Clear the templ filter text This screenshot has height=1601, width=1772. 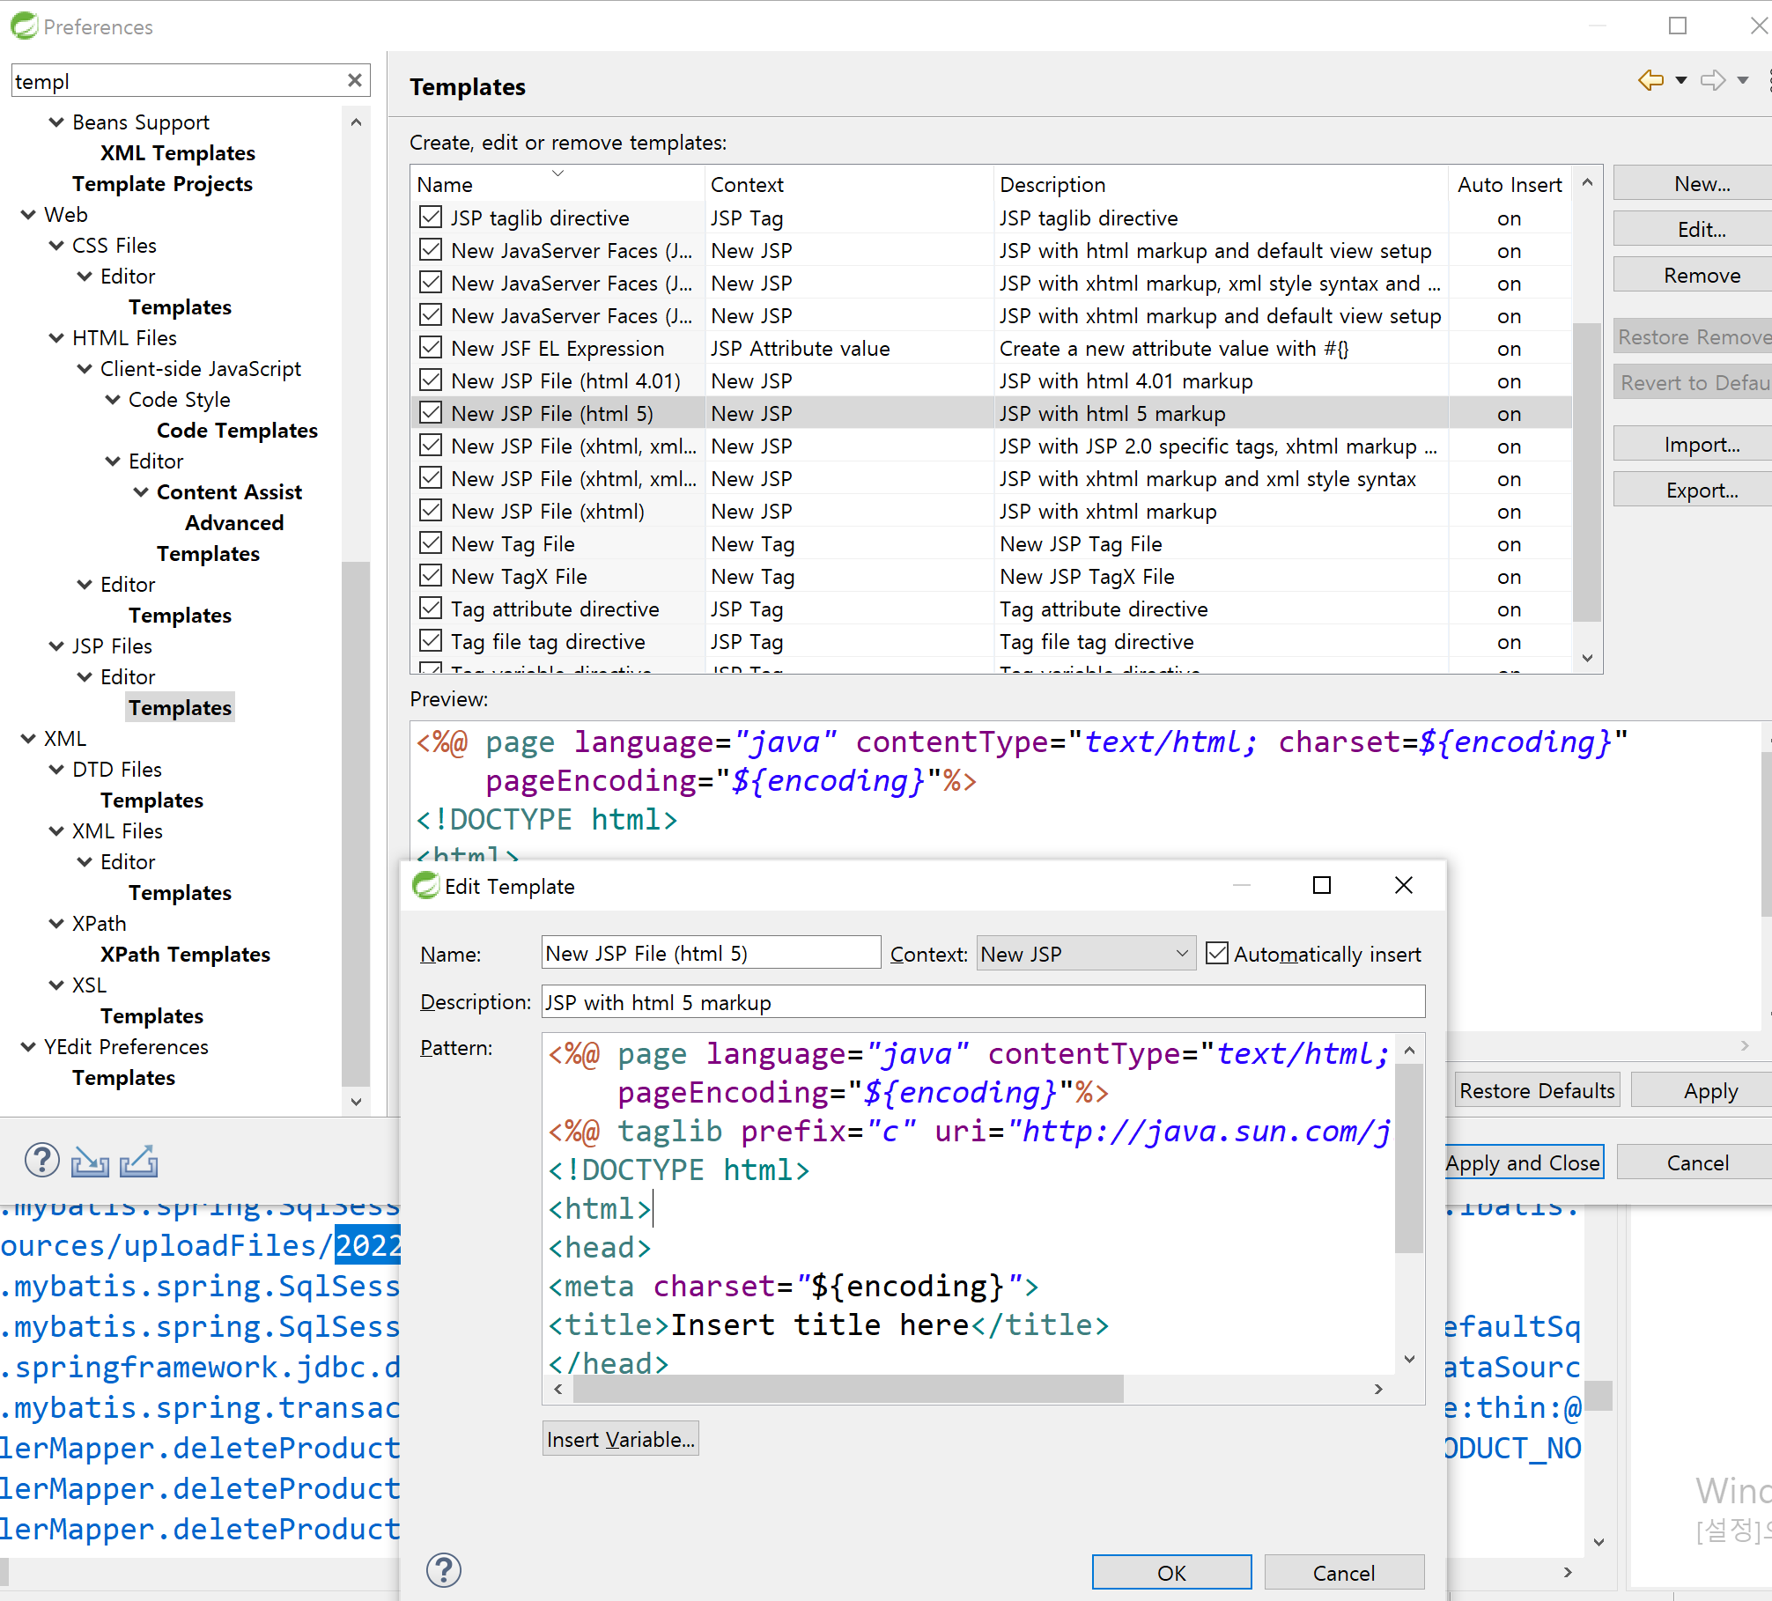point(355,81)
